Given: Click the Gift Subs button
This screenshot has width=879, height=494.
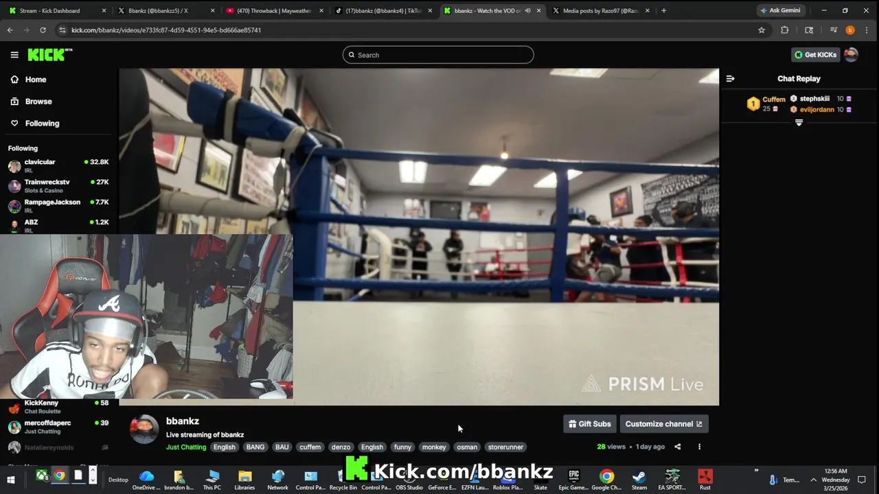Looking at the screenshot, I should click(589, 424).
